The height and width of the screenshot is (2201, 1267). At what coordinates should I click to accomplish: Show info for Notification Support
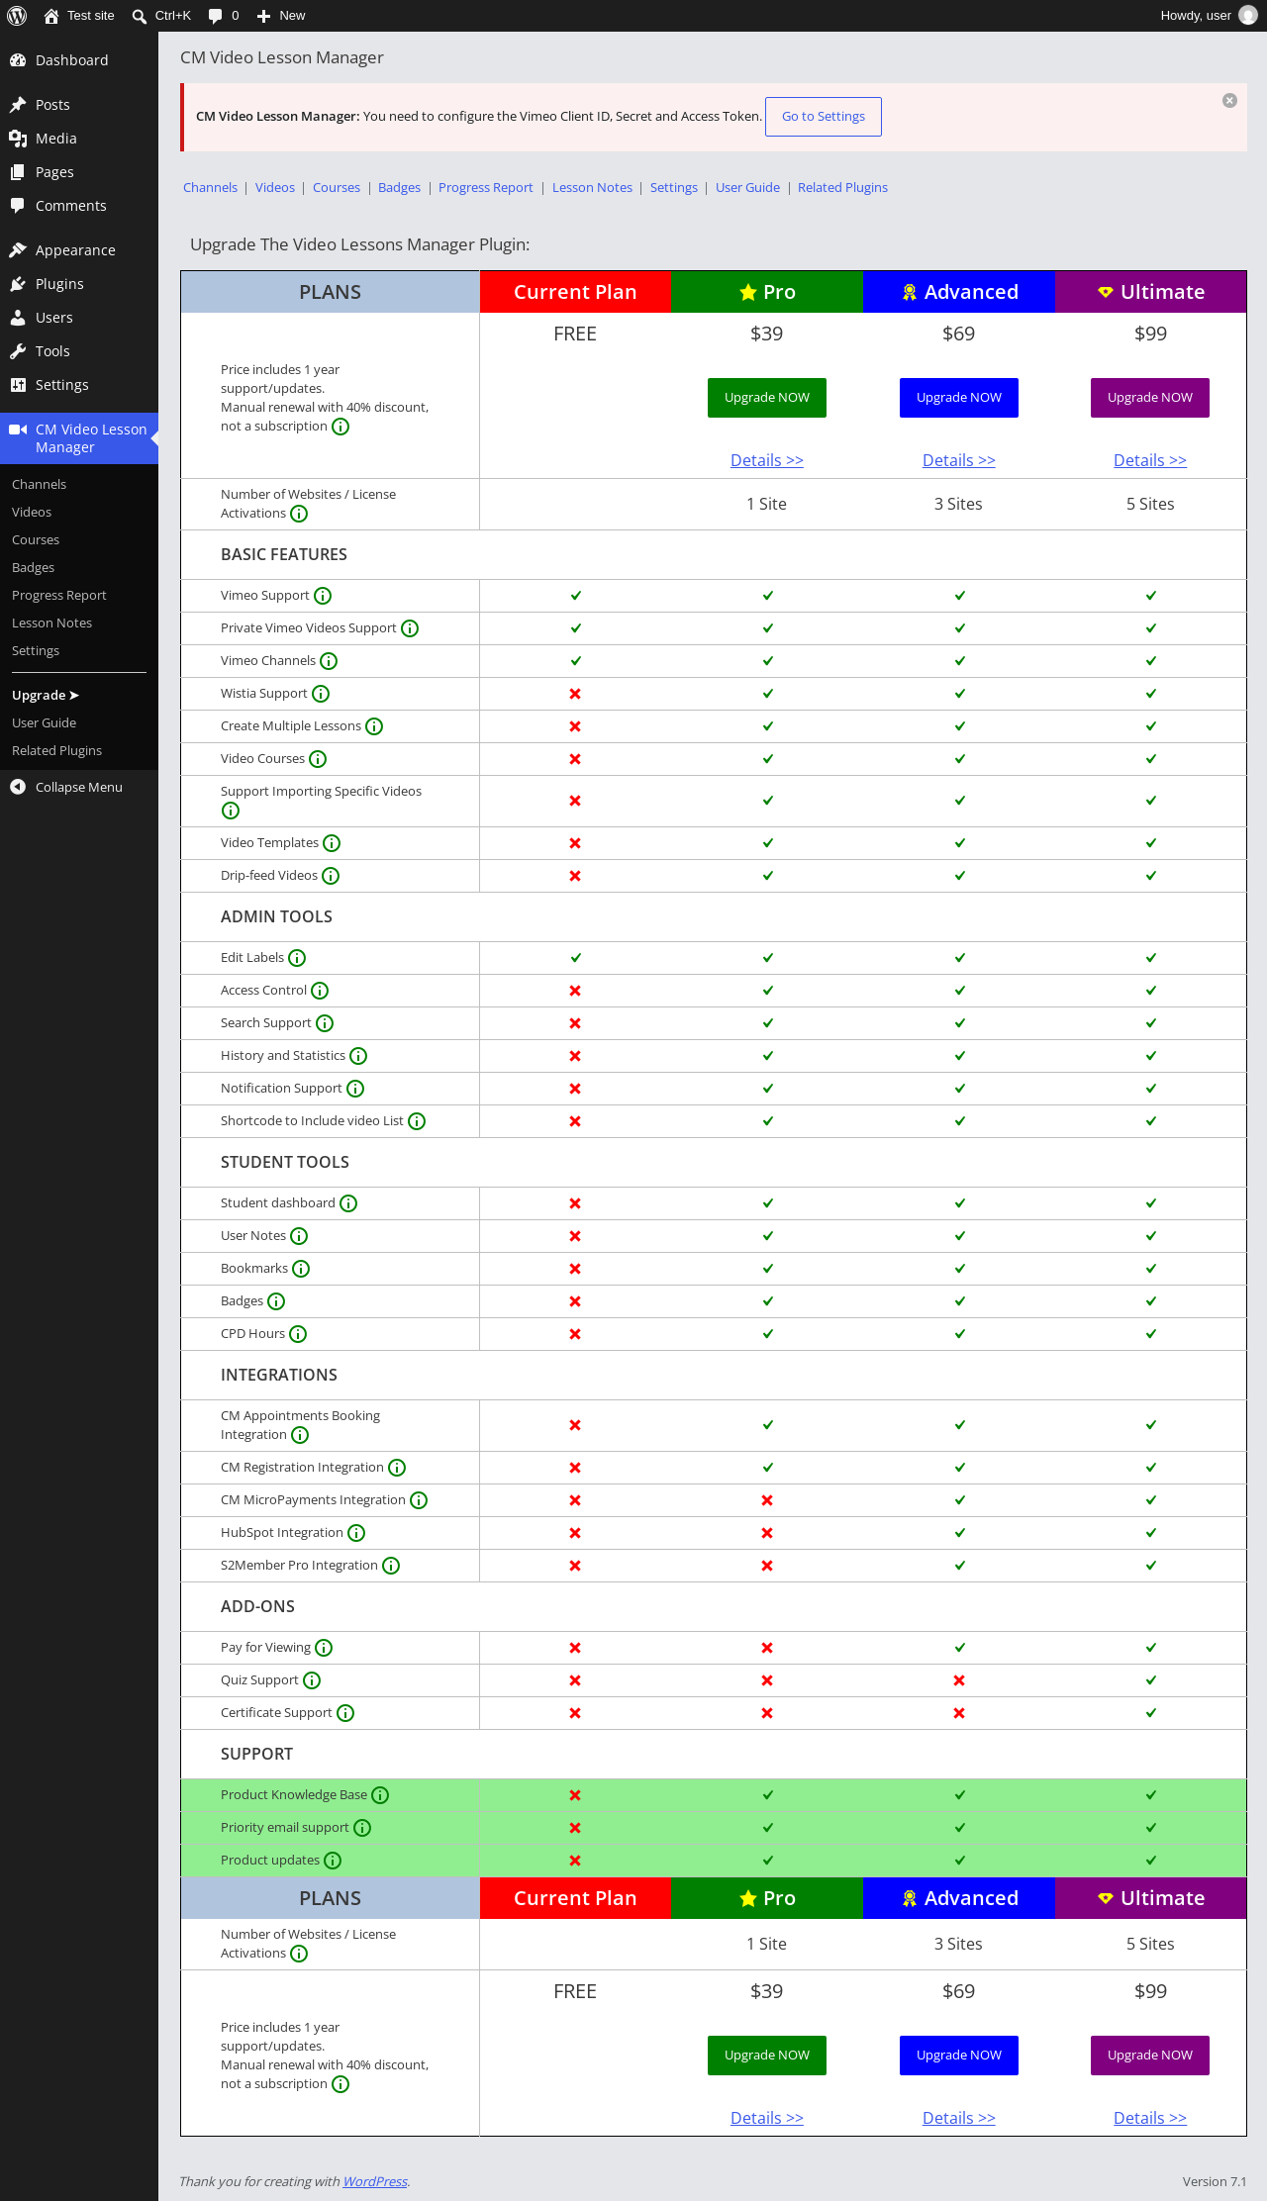[x=355, y=1089]
